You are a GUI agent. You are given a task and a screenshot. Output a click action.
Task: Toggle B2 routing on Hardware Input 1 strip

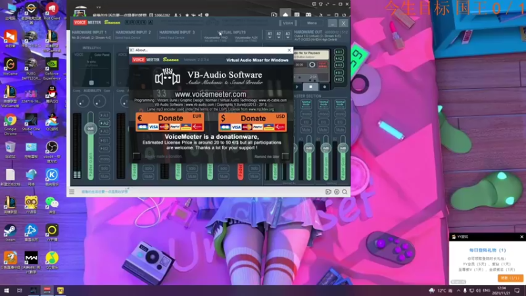[105, 149]
